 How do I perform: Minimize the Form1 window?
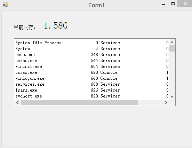(x=163, y=4)
